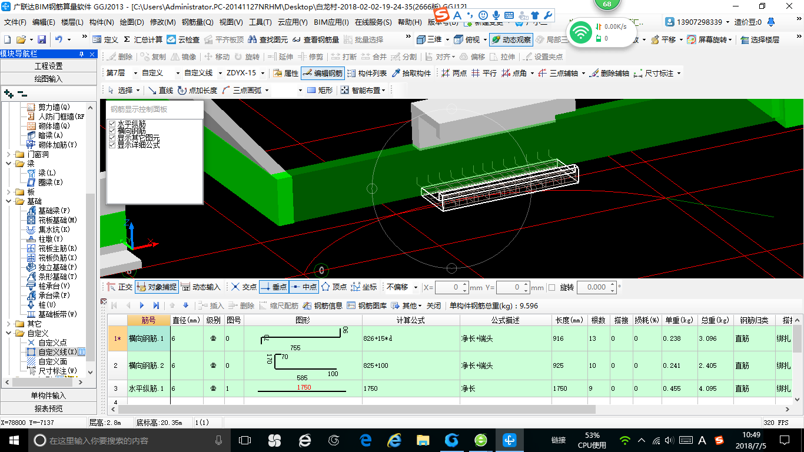Open the 俯视 view dropdown arrow

click(484, 39)
